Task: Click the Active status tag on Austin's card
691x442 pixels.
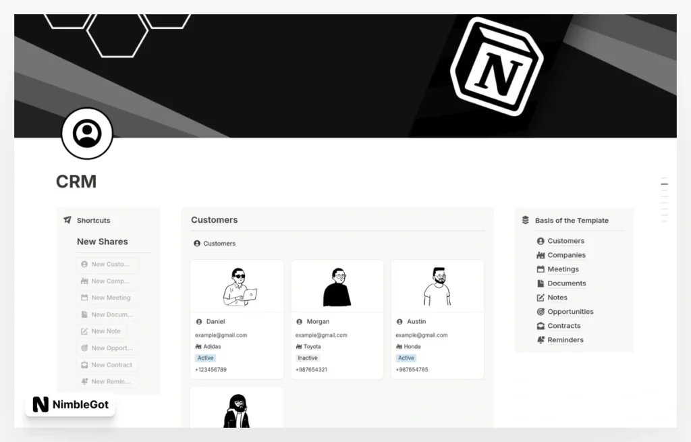Action: tap(406, 358)
